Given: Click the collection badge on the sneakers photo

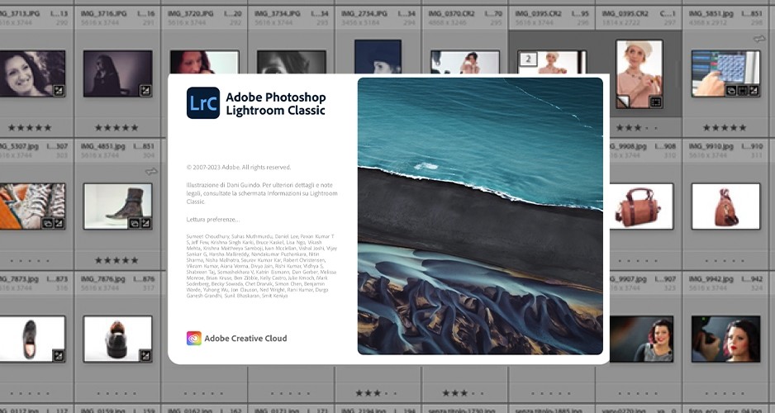Looking at the screenshot, I should pos(47,223).
